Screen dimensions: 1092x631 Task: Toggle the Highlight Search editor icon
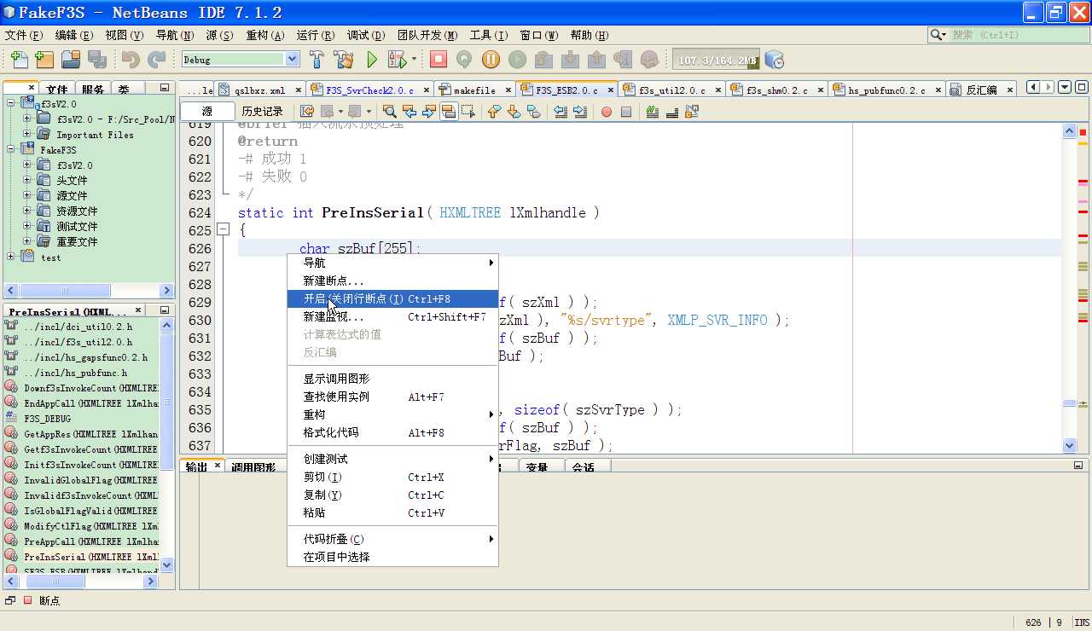449,112
